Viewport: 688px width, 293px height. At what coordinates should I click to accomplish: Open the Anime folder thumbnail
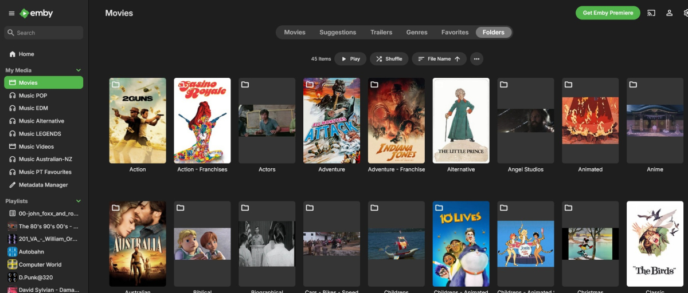655,121
